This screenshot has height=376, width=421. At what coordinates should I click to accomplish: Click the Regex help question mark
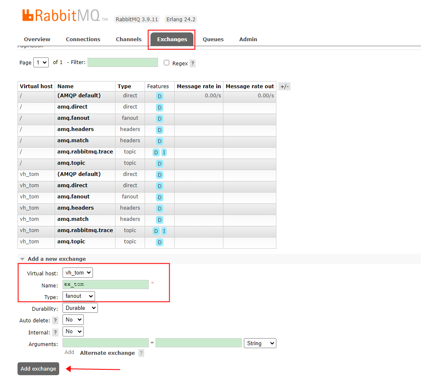coord(193,64)
